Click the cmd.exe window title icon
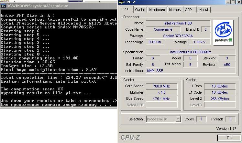The width and height of the screenshot is (242, 143). pyautogui.click(x=3, y=6)
